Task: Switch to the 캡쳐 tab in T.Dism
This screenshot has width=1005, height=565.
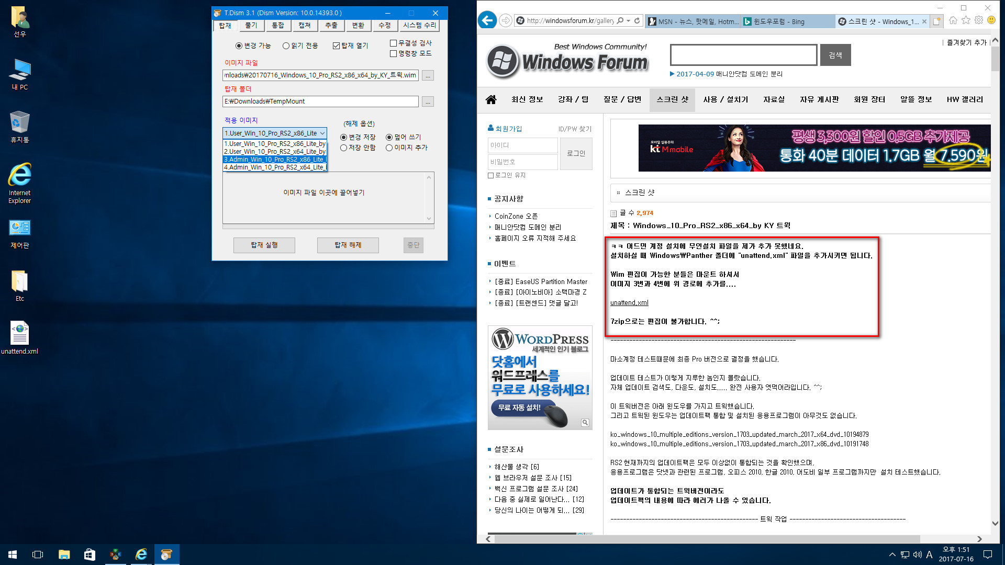Action: click(305, 25)
